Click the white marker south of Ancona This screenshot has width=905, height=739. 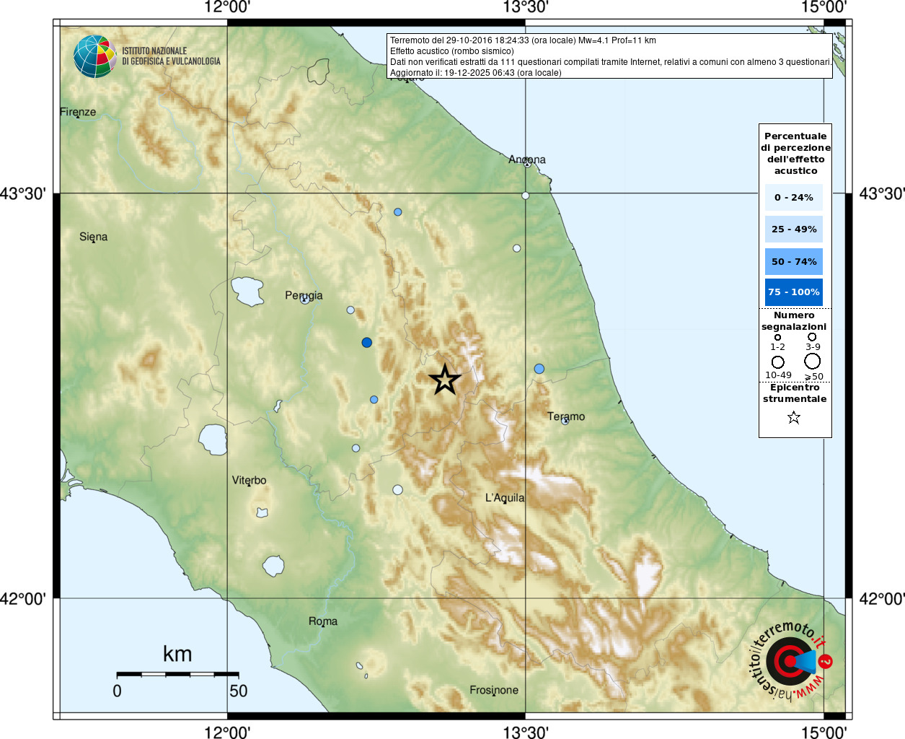tap(526, 196)
